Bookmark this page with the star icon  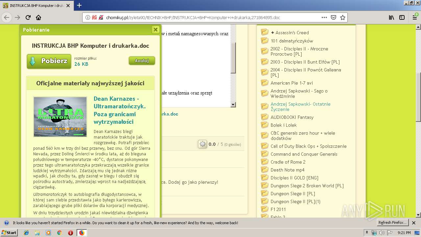pos(343,17)
